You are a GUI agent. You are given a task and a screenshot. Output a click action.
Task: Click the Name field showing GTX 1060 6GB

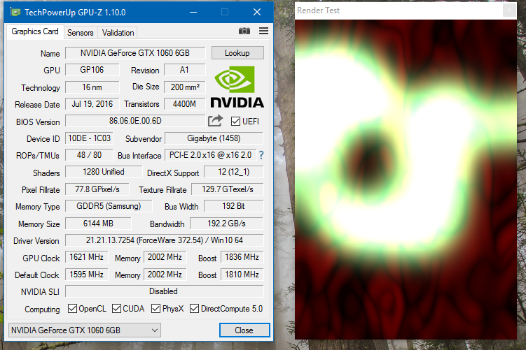click(135, 53)
